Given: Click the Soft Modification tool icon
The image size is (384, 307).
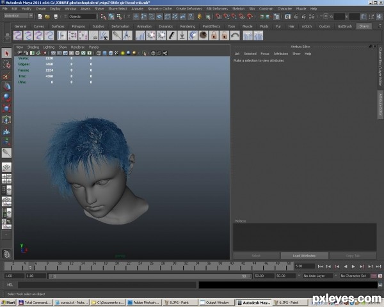Looking at the screenshot, I should [x=6, y=131].
